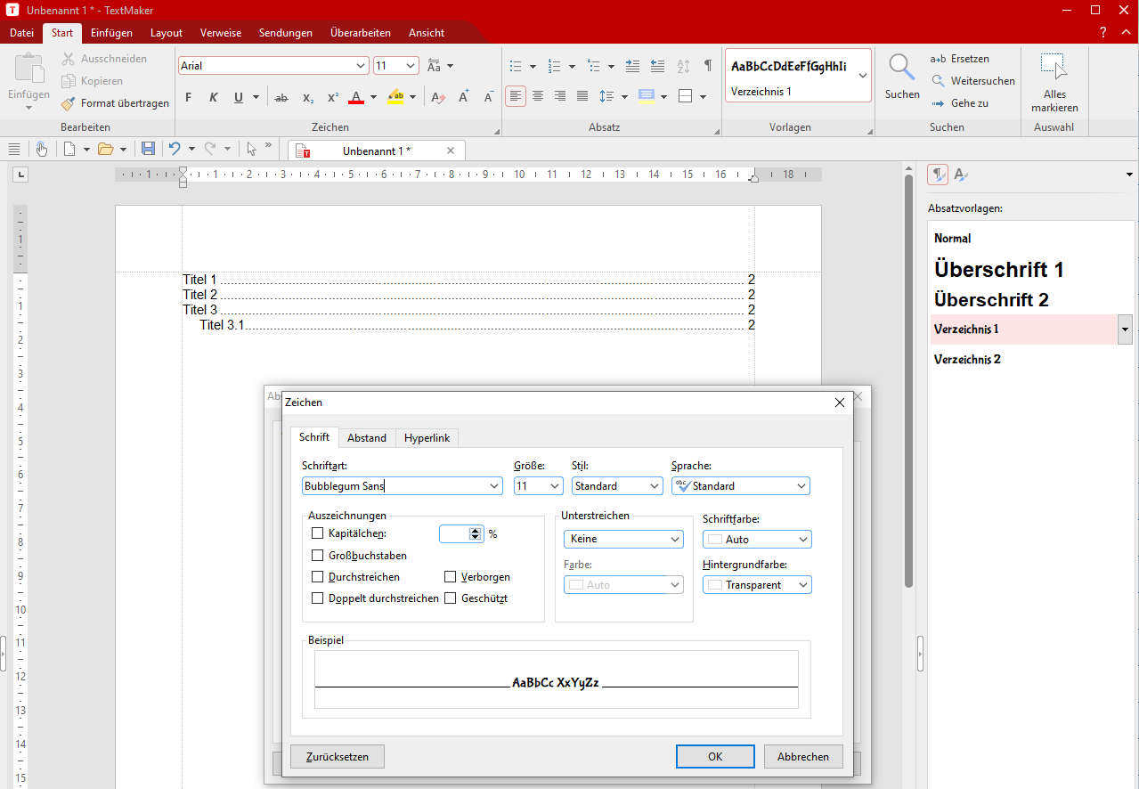Toggle italic formatting in ribbon
Screen dimensions: 1139x789
[213, 97]
